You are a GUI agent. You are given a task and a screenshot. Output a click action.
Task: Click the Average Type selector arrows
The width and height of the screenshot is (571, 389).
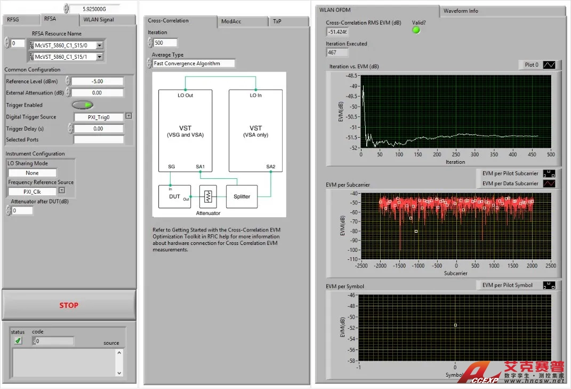pos(149,63)
